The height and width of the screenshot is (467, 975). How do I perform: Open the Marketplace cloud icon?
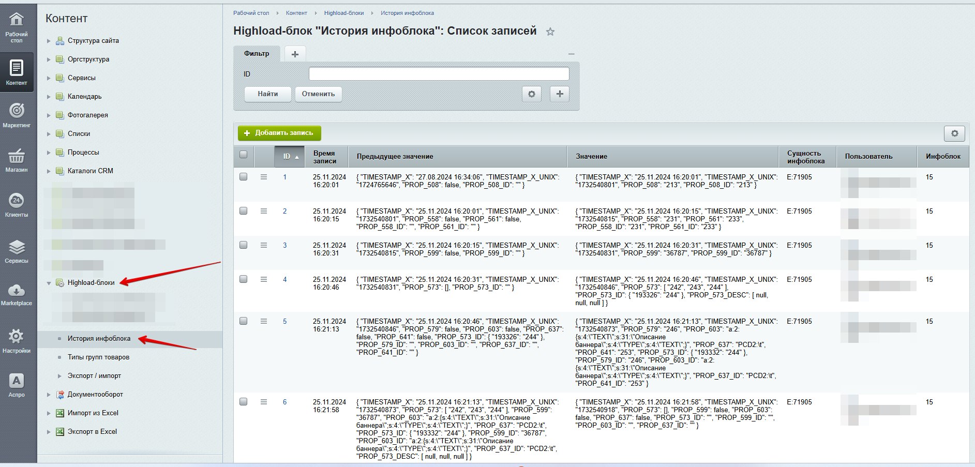(x=17, y=291)
